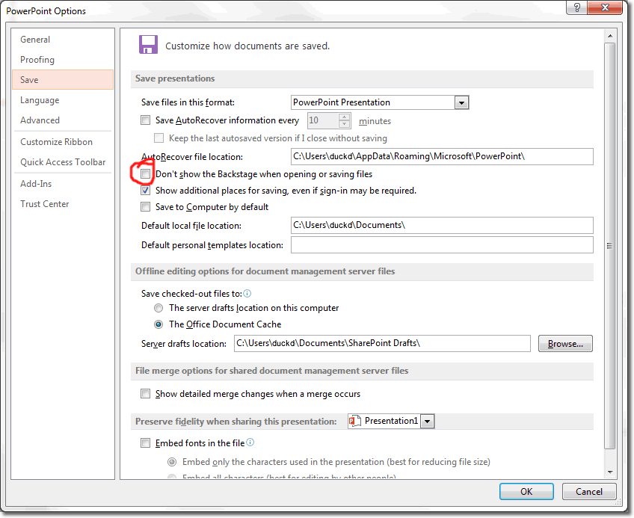The height and width of the screenshot is (518, 634).
Task: Open Save files in this format dropdown
Action: pos(461,102)
